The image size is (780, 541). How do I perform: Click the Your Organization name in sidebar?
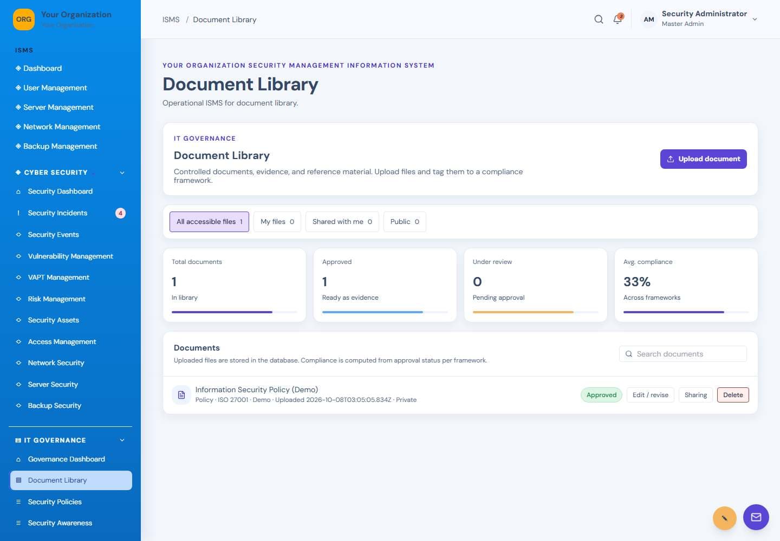click(x=76, y=15)
